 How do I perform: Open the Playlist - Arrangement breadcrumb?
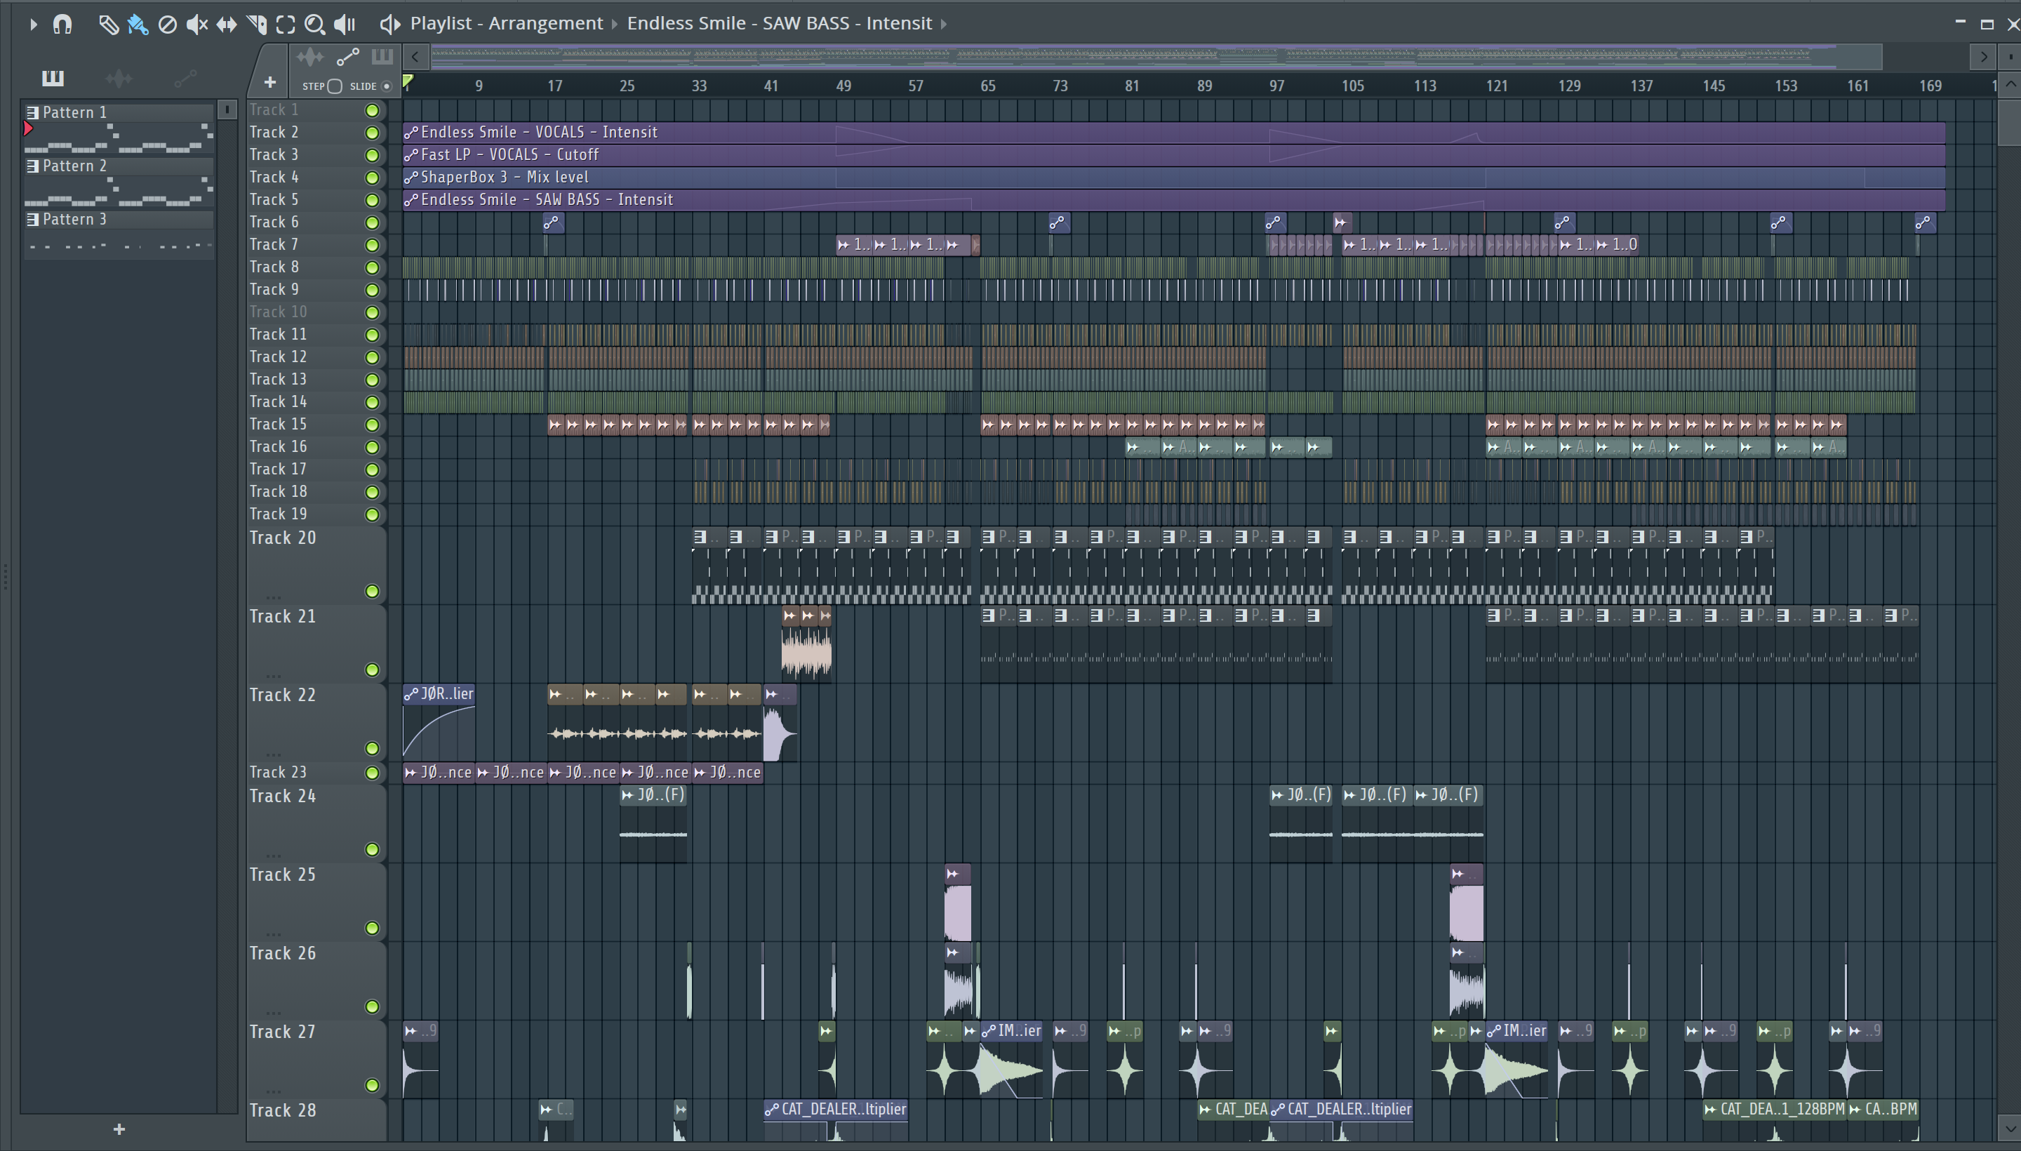tap(506, 23)
